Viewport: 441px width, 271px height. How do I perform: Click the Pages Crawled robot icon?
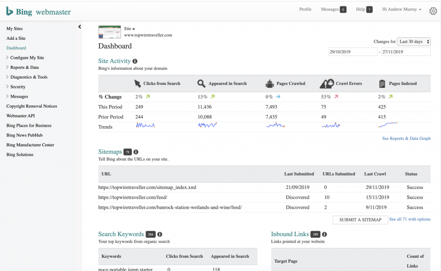(x=269, y=83)
